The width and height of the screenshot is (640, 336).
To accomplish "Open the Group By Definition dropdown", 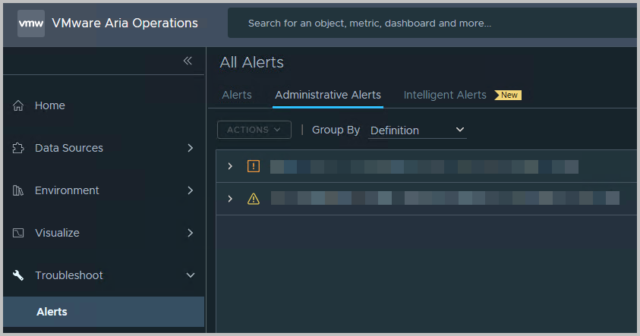I will tap(417, 130).
